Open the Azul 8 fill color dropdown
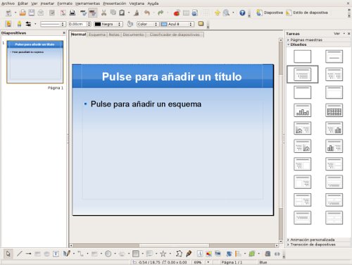This screenshot has height=265, width=352. point(177,24)
